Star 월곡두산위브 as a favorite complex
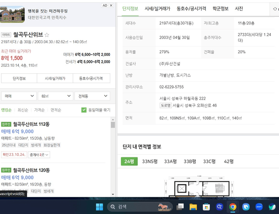The image size is (279, 214). pos(47,35)
